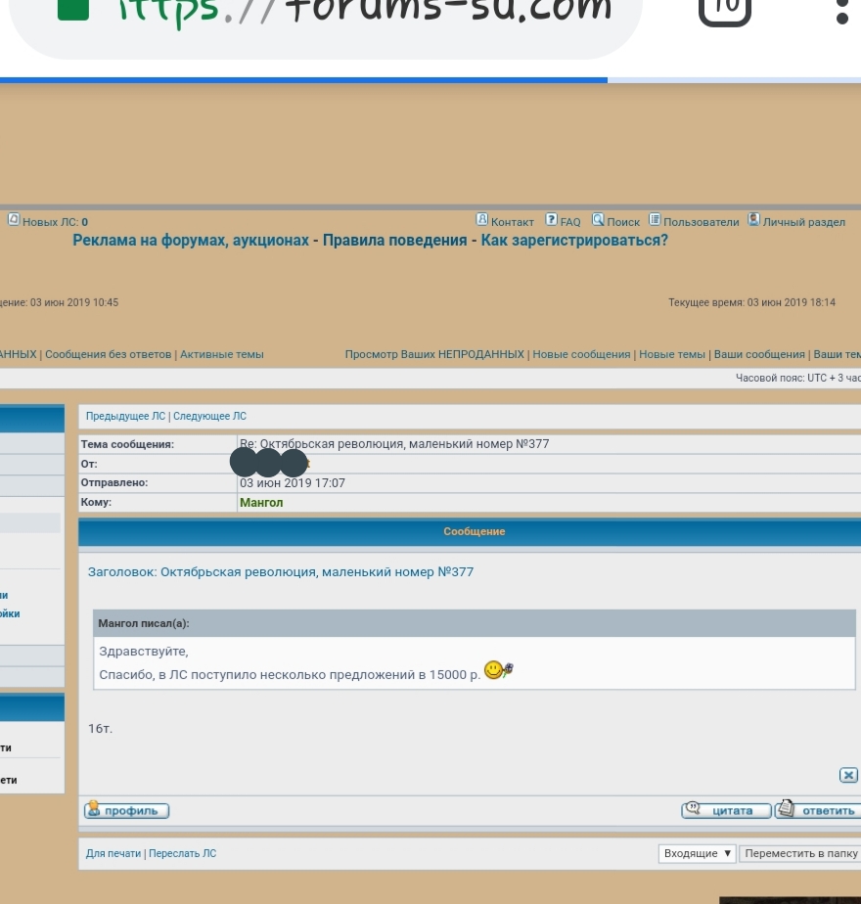Open the Правила поведения link
The width and height of the screenshot is (861, 904).
[395, 241]
